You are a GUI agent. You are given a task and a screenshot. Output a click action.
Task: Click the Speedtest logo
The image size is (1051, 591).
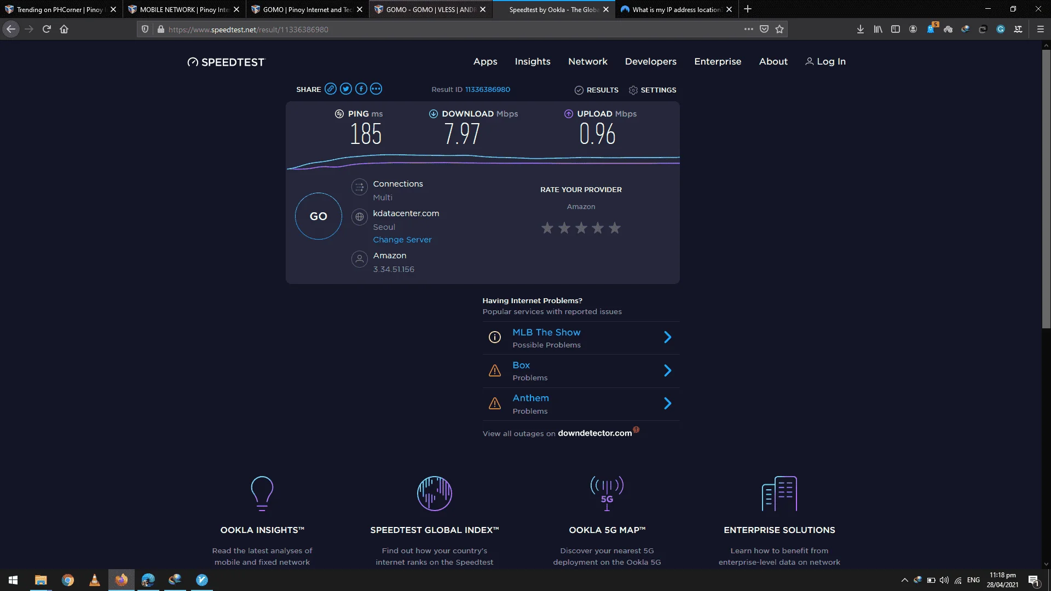(226, 62)
